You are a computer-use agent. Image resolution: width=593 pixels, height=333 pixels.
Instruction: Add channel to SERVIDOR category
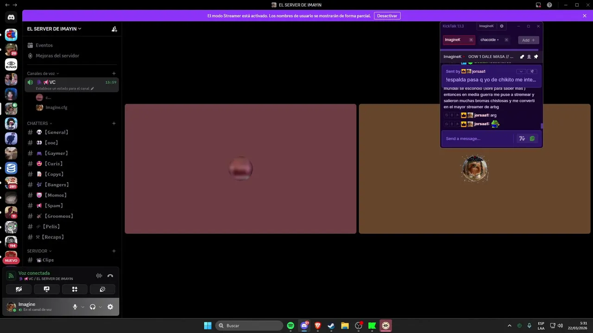coord(114,251)
